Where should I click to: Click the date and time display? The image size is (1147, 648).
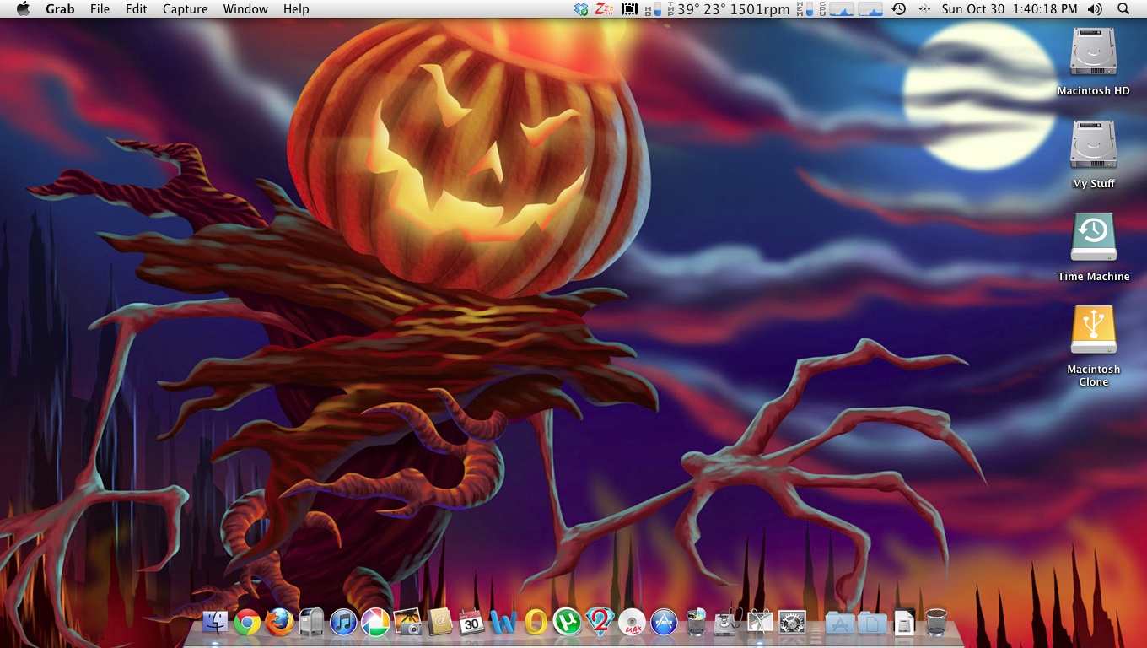coord(1010,9)
